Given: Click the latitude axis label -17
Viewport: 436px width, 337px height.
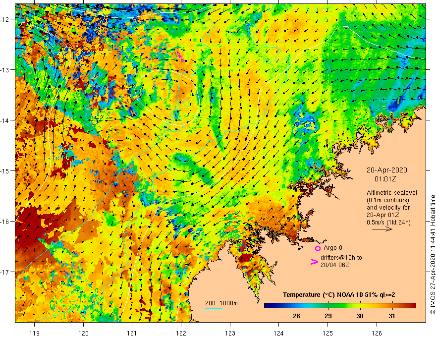Looking at the screenshot, I should [5, 272].
